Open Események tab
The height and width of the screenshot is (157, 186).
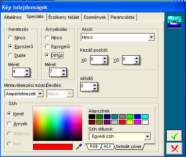pos(95,17)
